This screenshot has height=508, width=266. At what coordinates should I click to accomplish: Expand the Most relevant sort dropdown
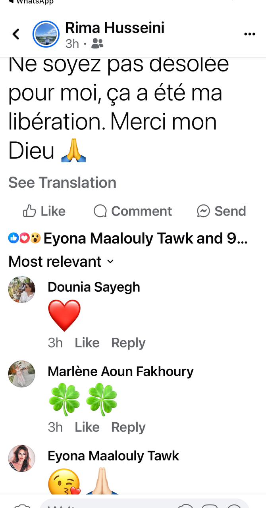(61, 262)
